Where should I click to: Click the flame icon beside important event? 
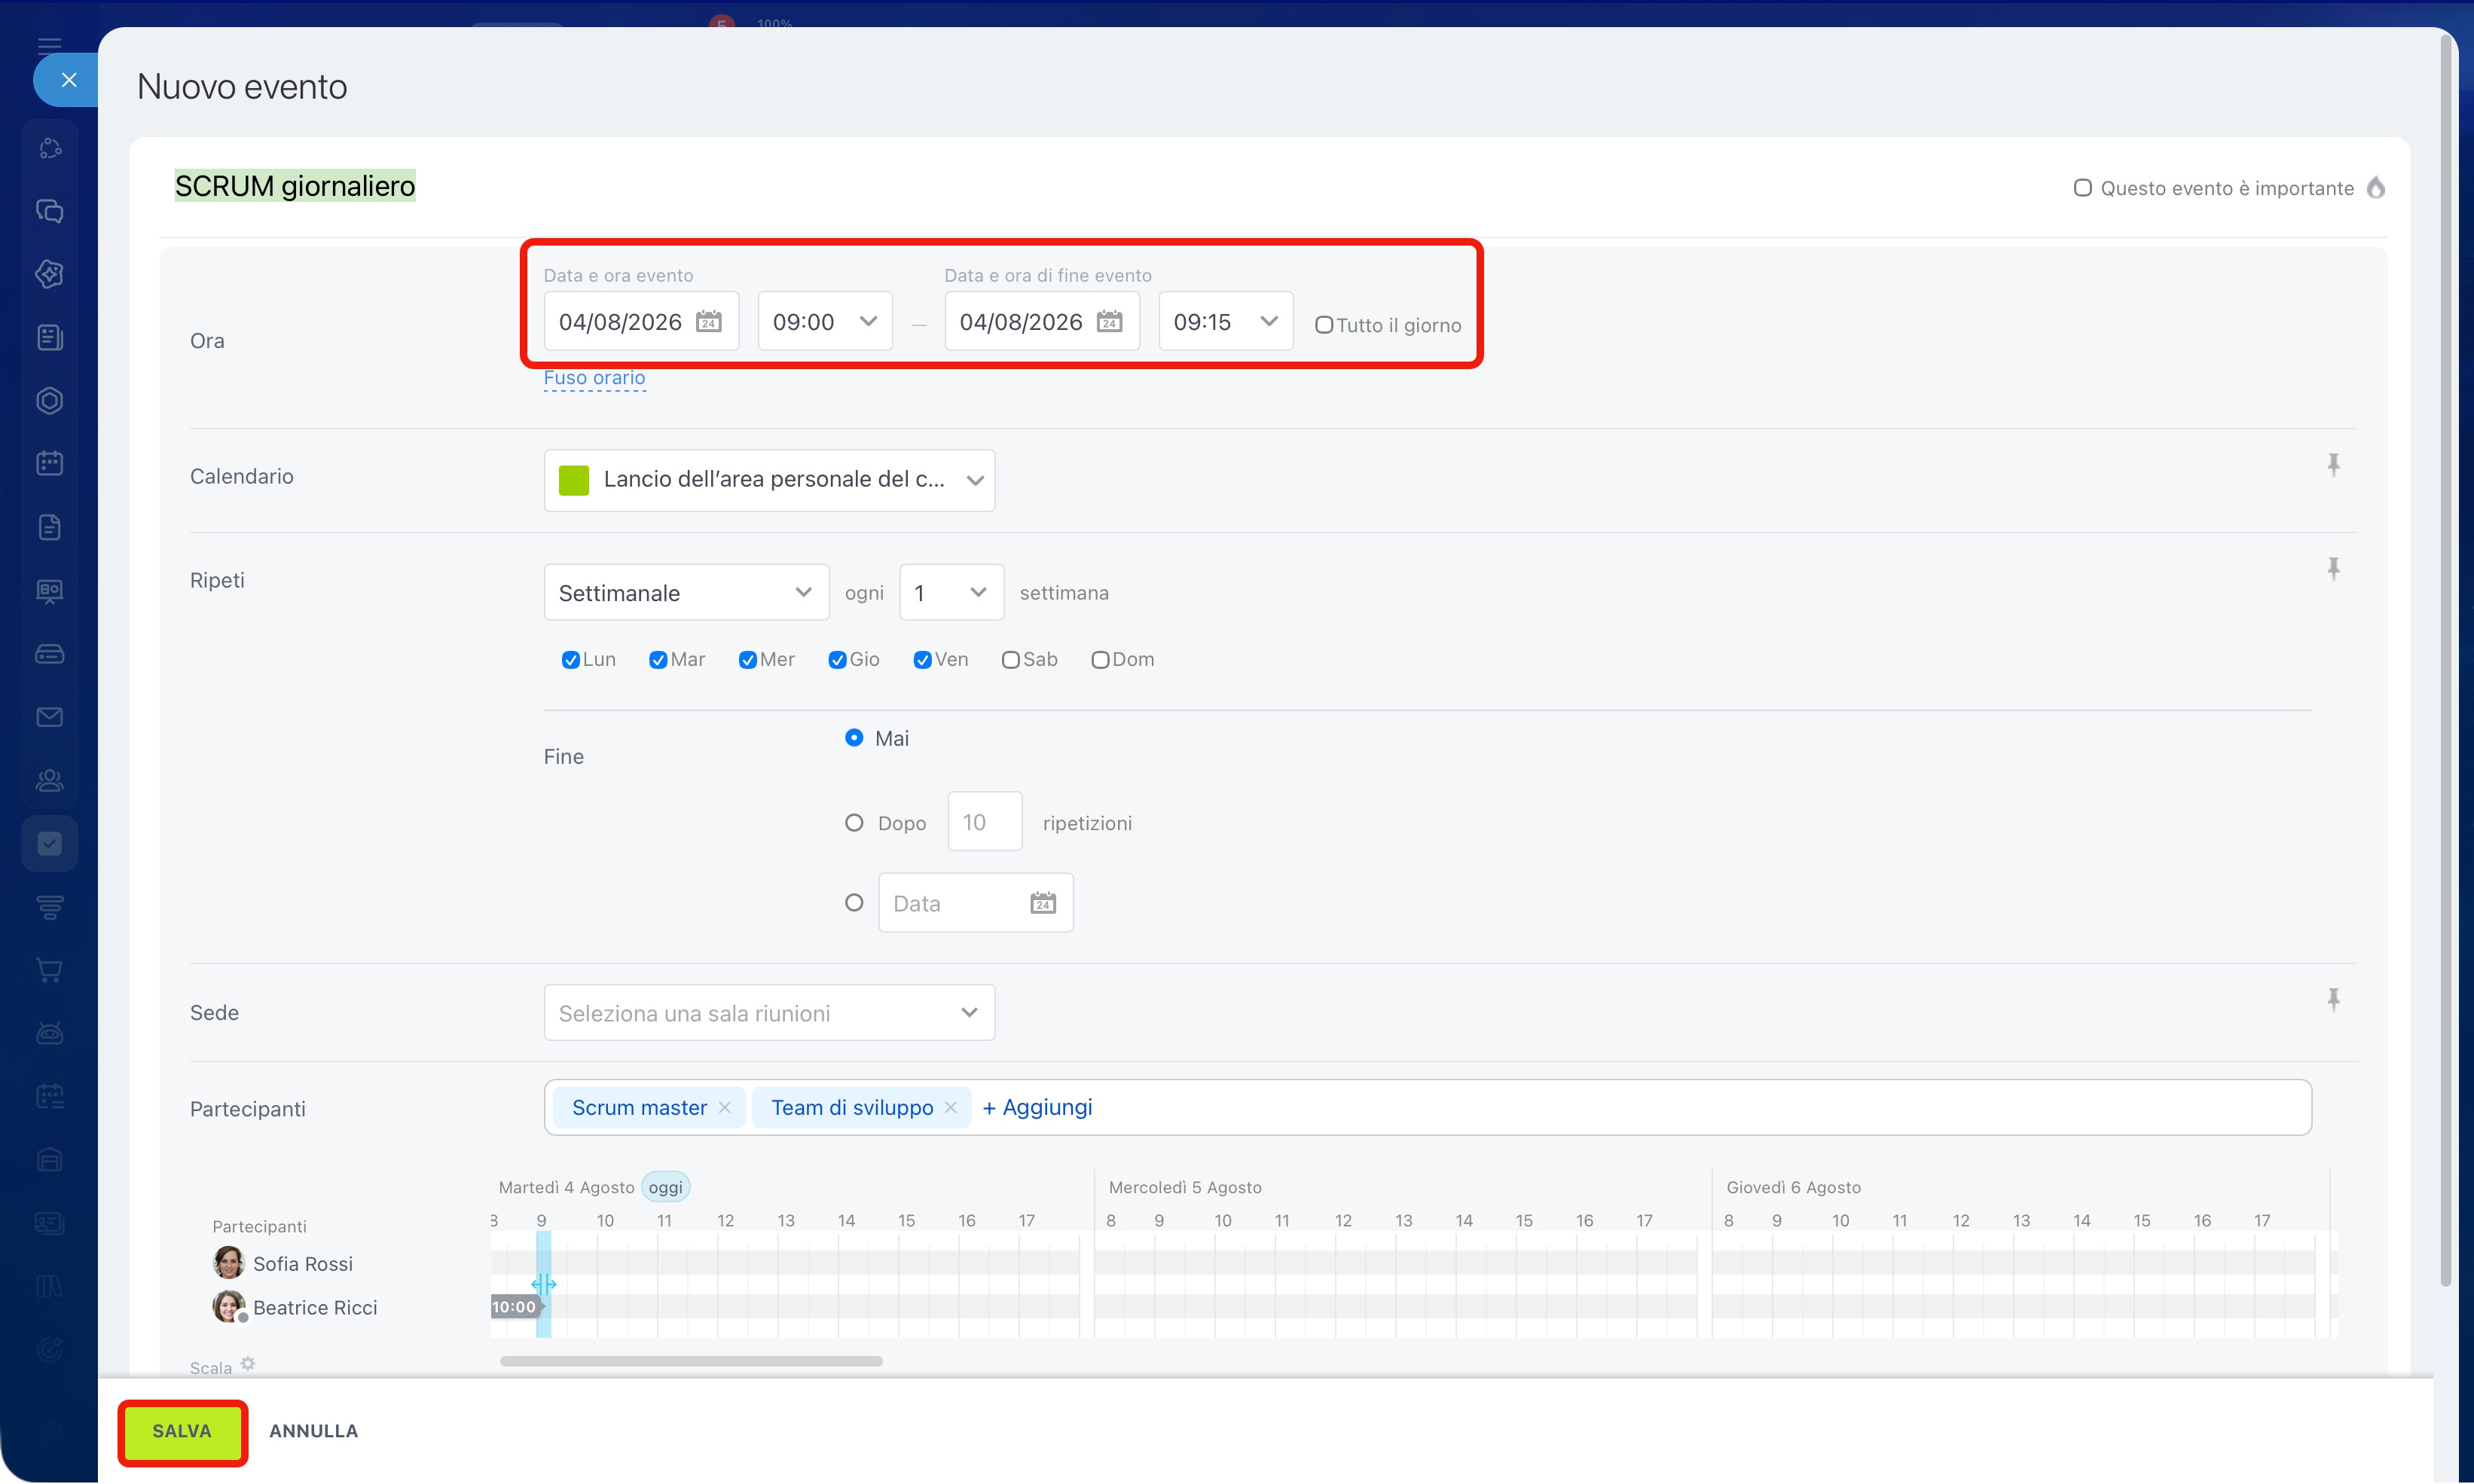[x=2376, y=187]
